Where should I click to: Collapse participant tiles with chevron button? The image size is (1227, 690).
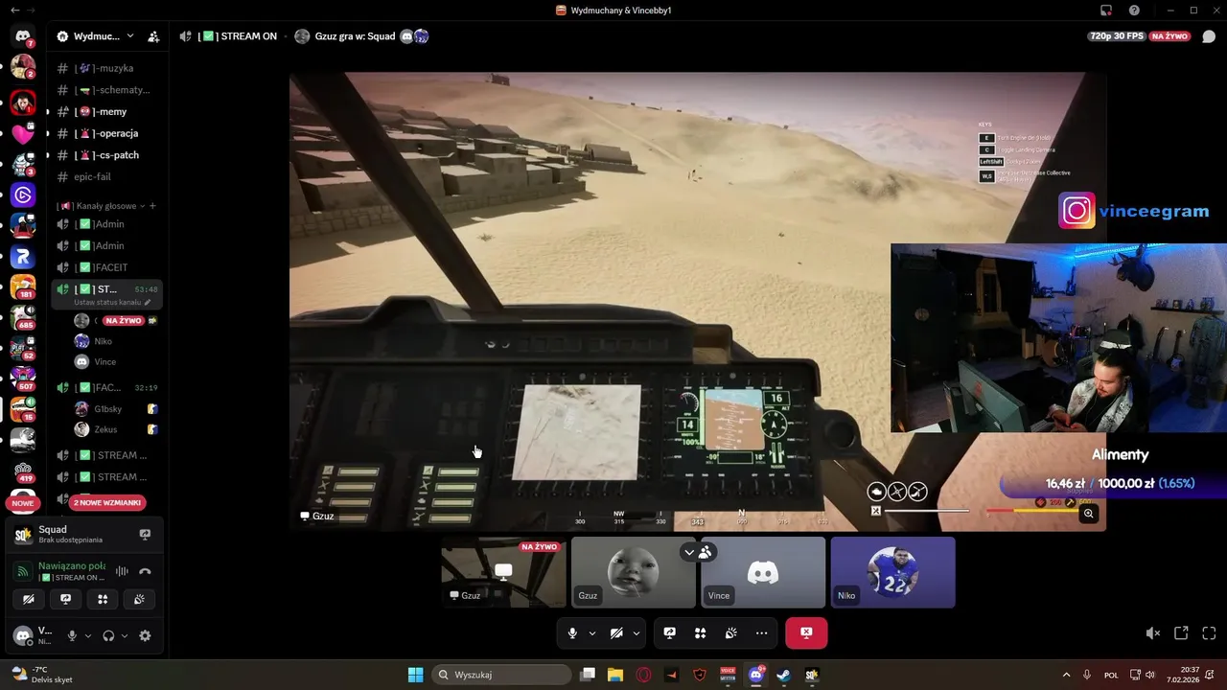pos(688,552)
